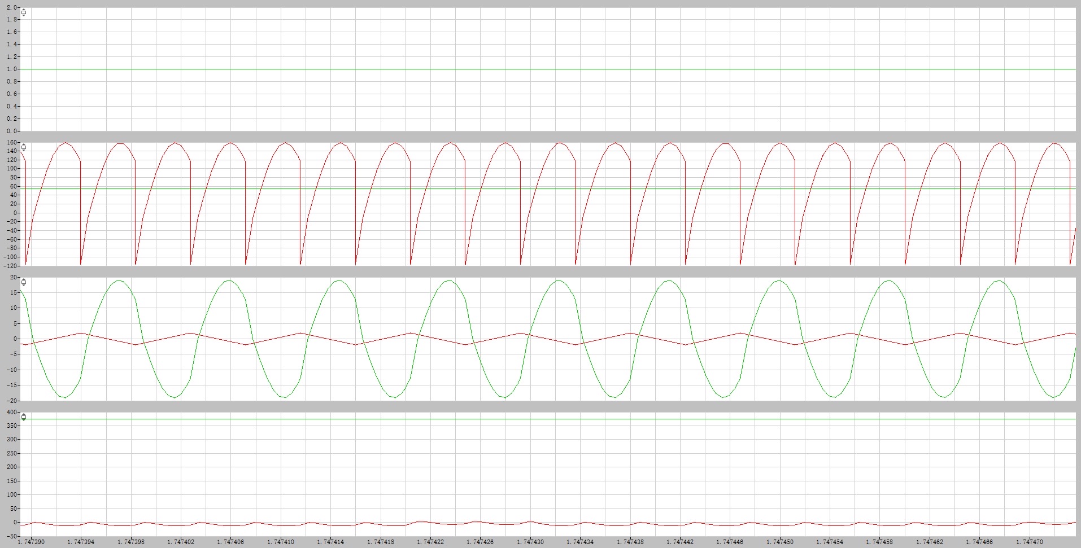1081x548 pixels.
Task: Click the 400 axis label of the bottom plot
Action: [11, 412]
